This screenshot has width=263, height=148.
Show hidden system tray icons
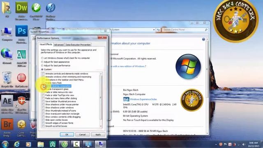click(216, 144)
